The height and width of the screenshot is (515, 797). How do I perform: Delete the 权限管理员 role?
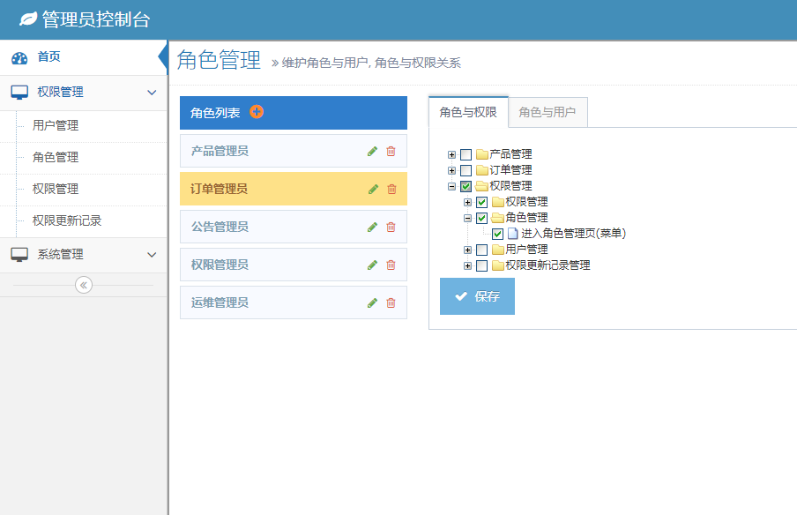tap(391, 265)
